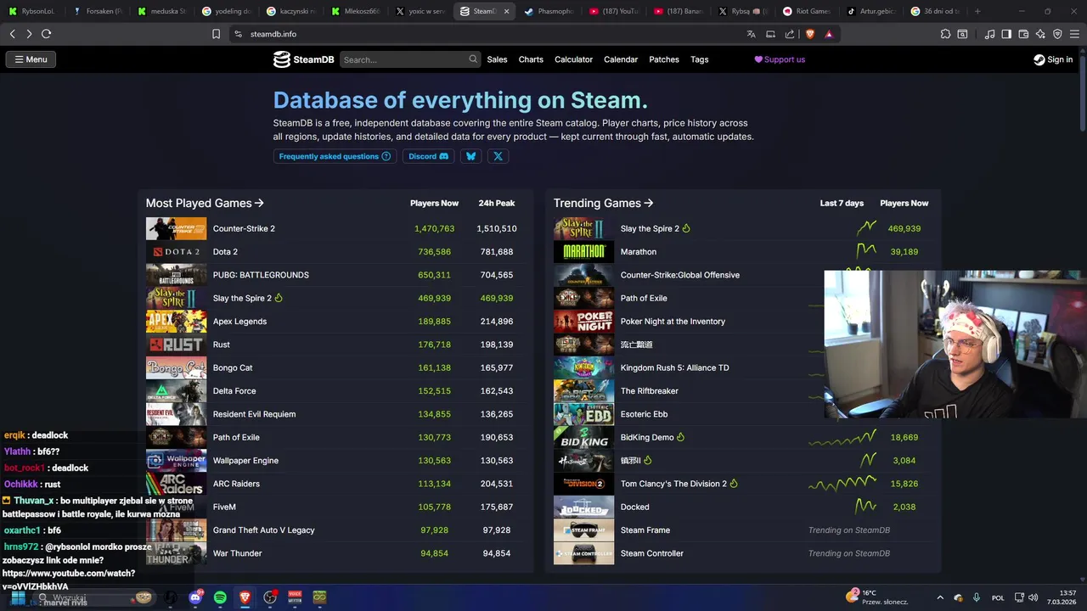Viewport: 1087px width, 611px height.
Task: Open the Brave Leo AI icon
Action: pos(1040,34)
